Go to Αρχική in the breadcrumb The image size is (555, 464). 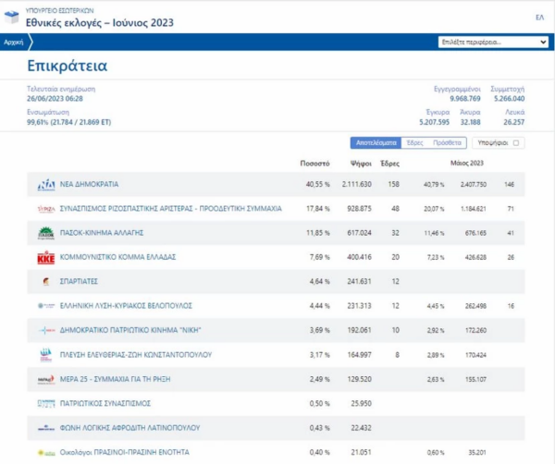click(x=14, y=43)
